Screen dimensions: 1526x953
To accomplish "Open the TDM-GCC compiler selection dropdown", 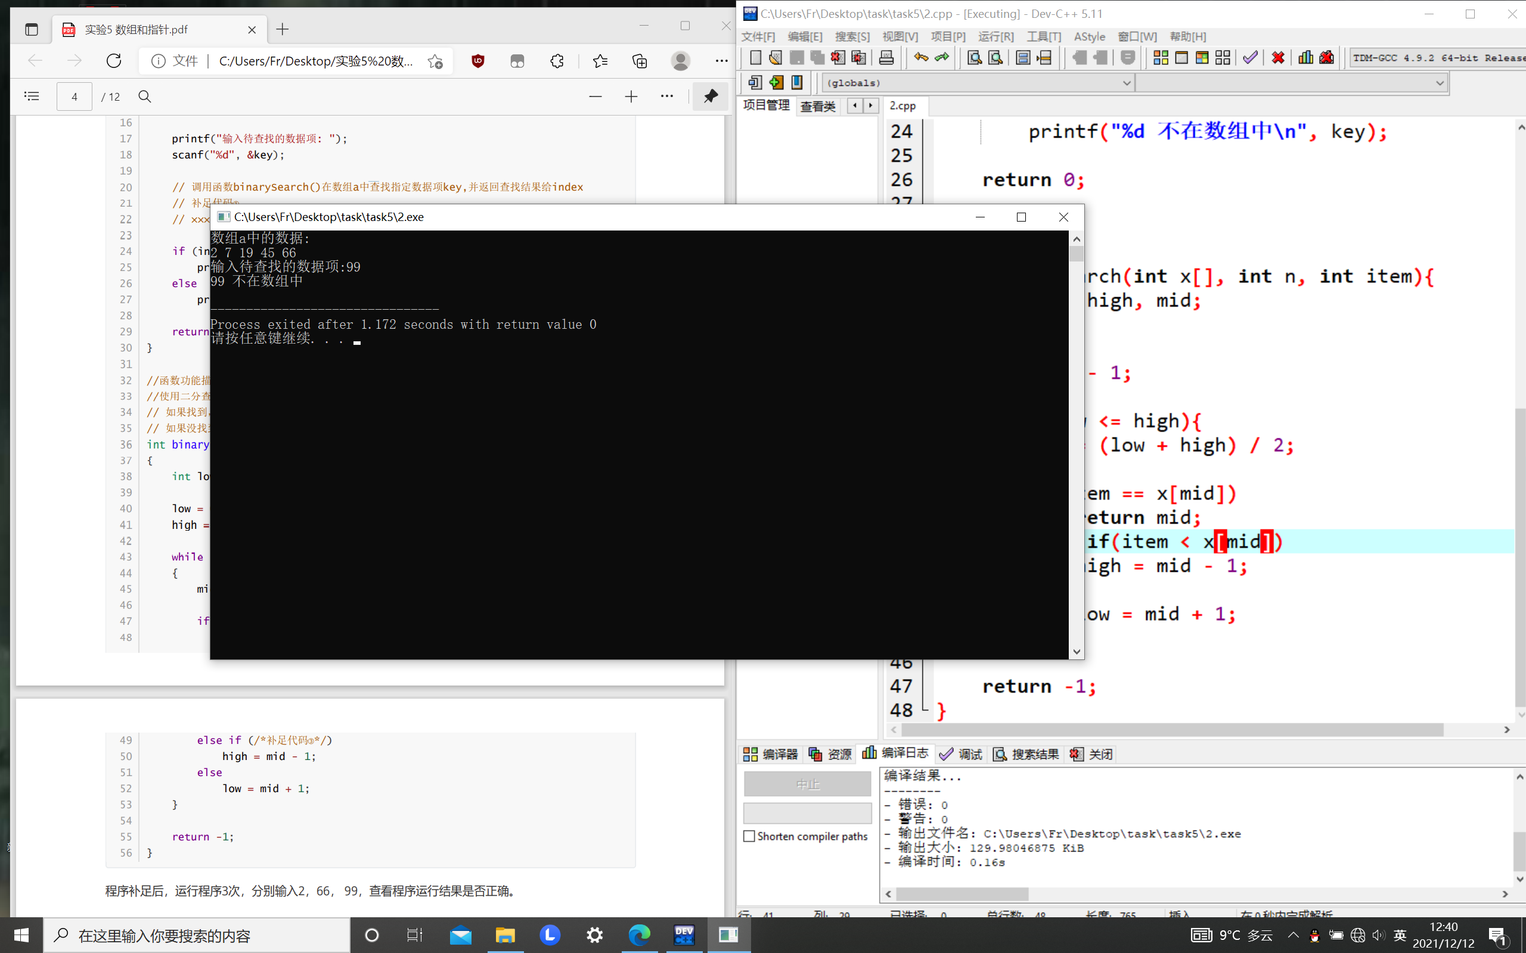I will tap(1437, 58).
